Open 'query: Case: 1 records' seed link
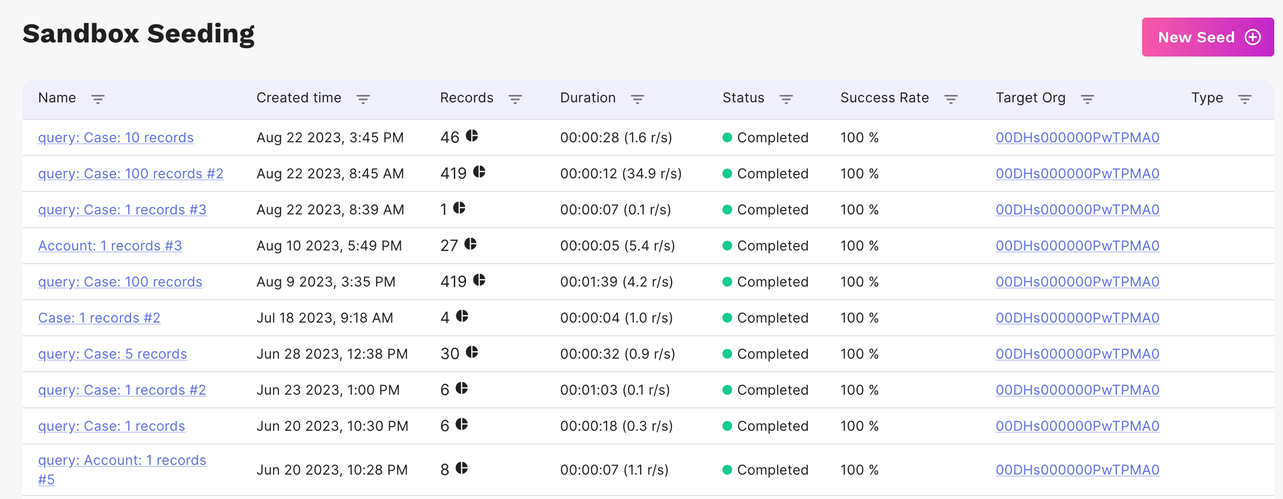Image resolution: width=1283 pixels, height=499 pixels. click(x=111, y=426)
